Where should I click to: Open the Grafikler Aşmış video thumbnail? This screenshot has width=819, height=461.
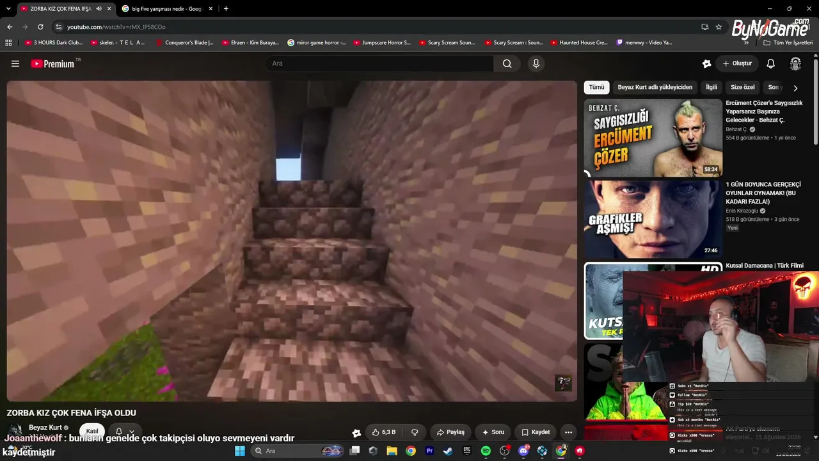tap(653, 219)
